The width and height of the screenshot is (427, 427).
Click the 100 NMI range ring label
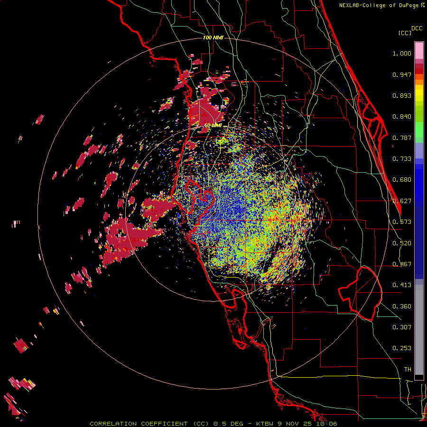[213, 37]
